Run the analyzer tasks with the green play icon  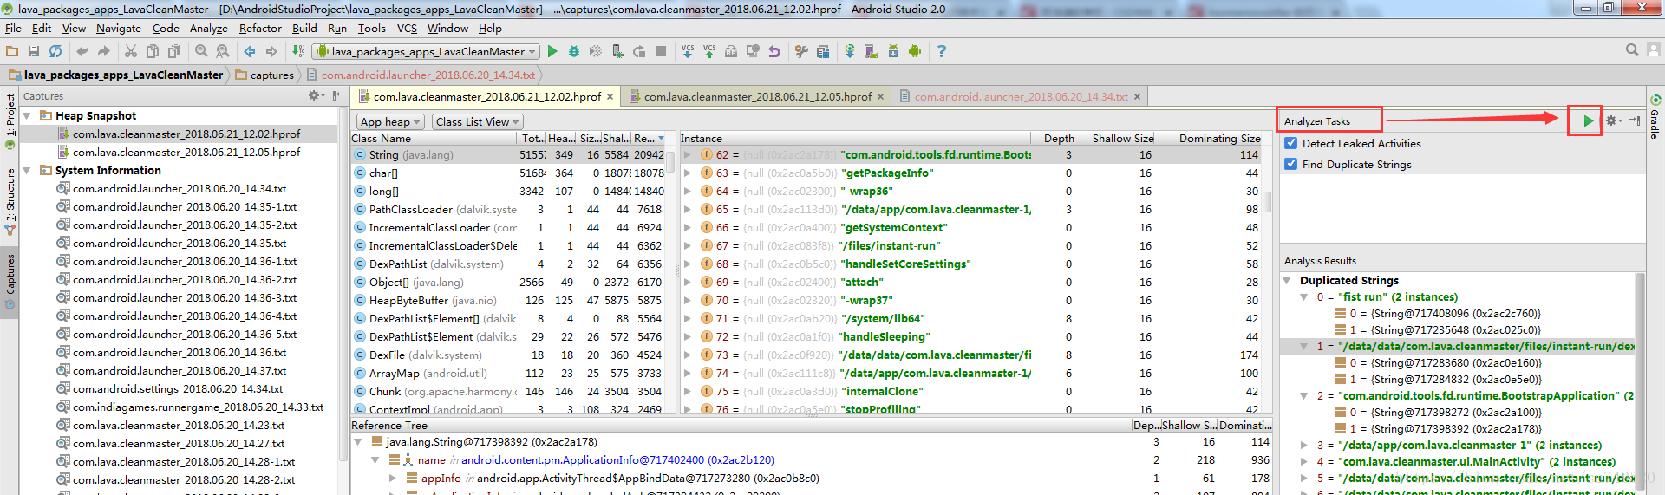(x=1588, y=120)
